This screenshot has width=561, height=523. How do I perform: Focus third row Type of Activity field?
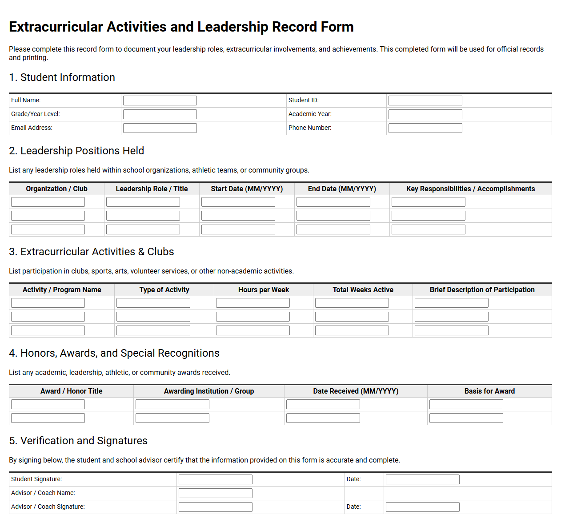click(153, 330)
